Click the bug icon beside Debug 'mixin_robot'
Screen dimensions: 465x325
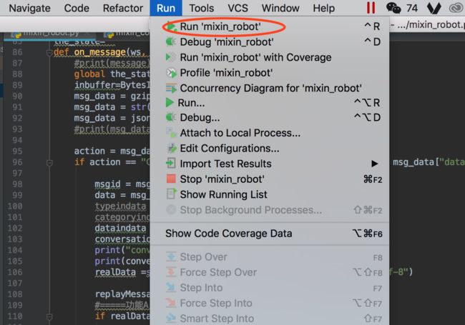click(171, 41)
